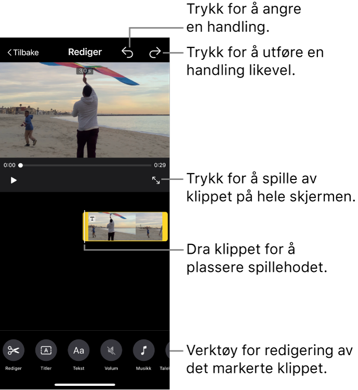Tap the undo arrow icon
Screen dimensions: 358x390
[x=127, y=53]
